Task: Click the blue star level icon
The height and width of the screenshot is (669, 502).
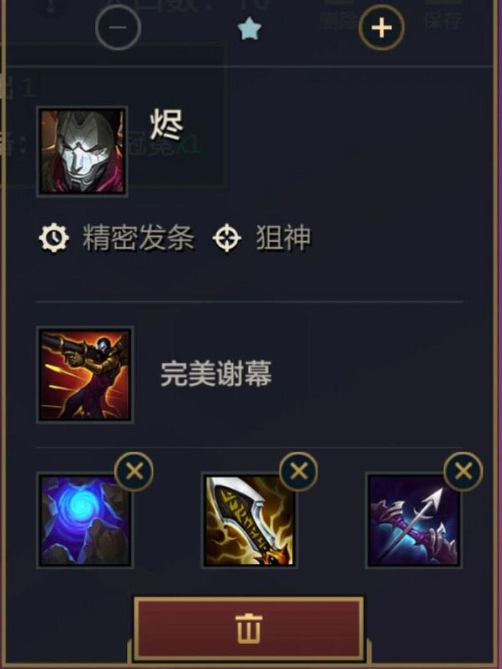Action: (250, 30)
